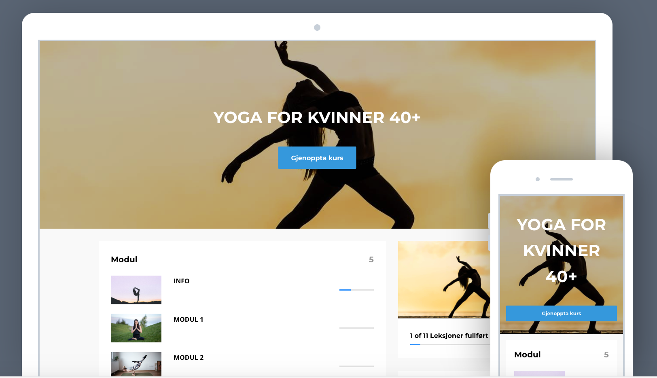The height and width of the screenshot is (378, 657).
Task: Open the MODUL 2 thumbnail
Action: coord(136,364)
